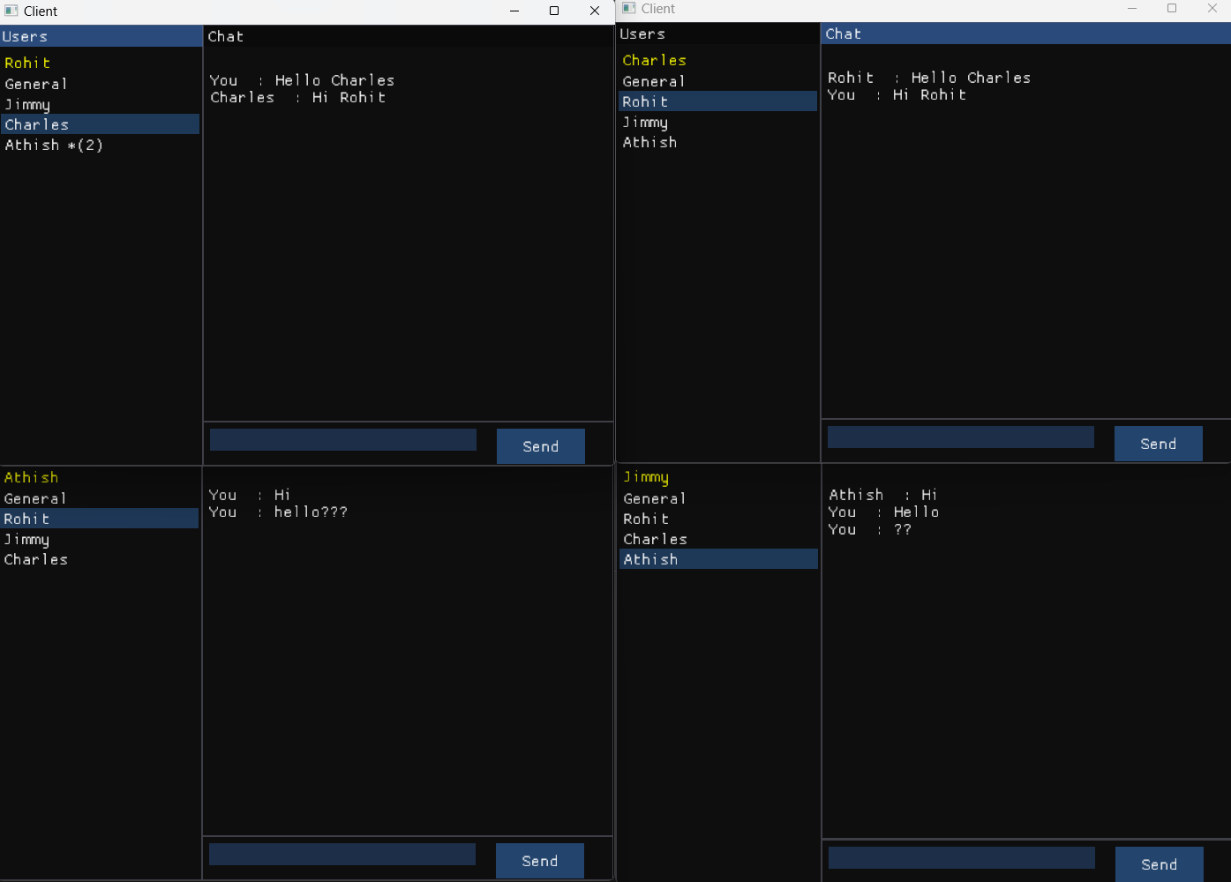Select the highlighted Rohit entry in Charles's list
1231x882 pixels.
coord(717,101)
